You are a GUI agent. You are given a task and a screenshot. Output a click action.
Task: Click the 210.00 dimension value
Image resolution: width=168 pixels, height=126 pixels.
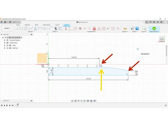tap(88, 79)
